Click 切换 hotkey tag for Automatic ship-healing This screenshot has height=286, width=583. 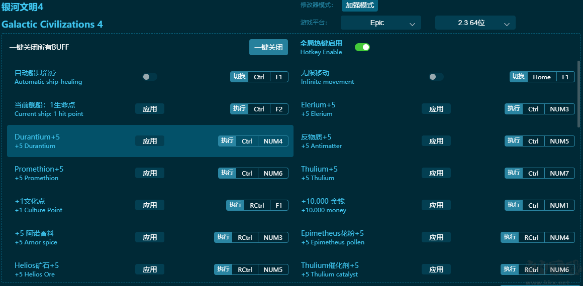239,77
